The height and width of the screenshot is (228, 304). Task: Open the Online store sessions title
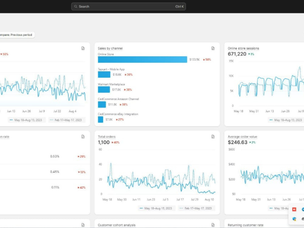pos(243,48)
